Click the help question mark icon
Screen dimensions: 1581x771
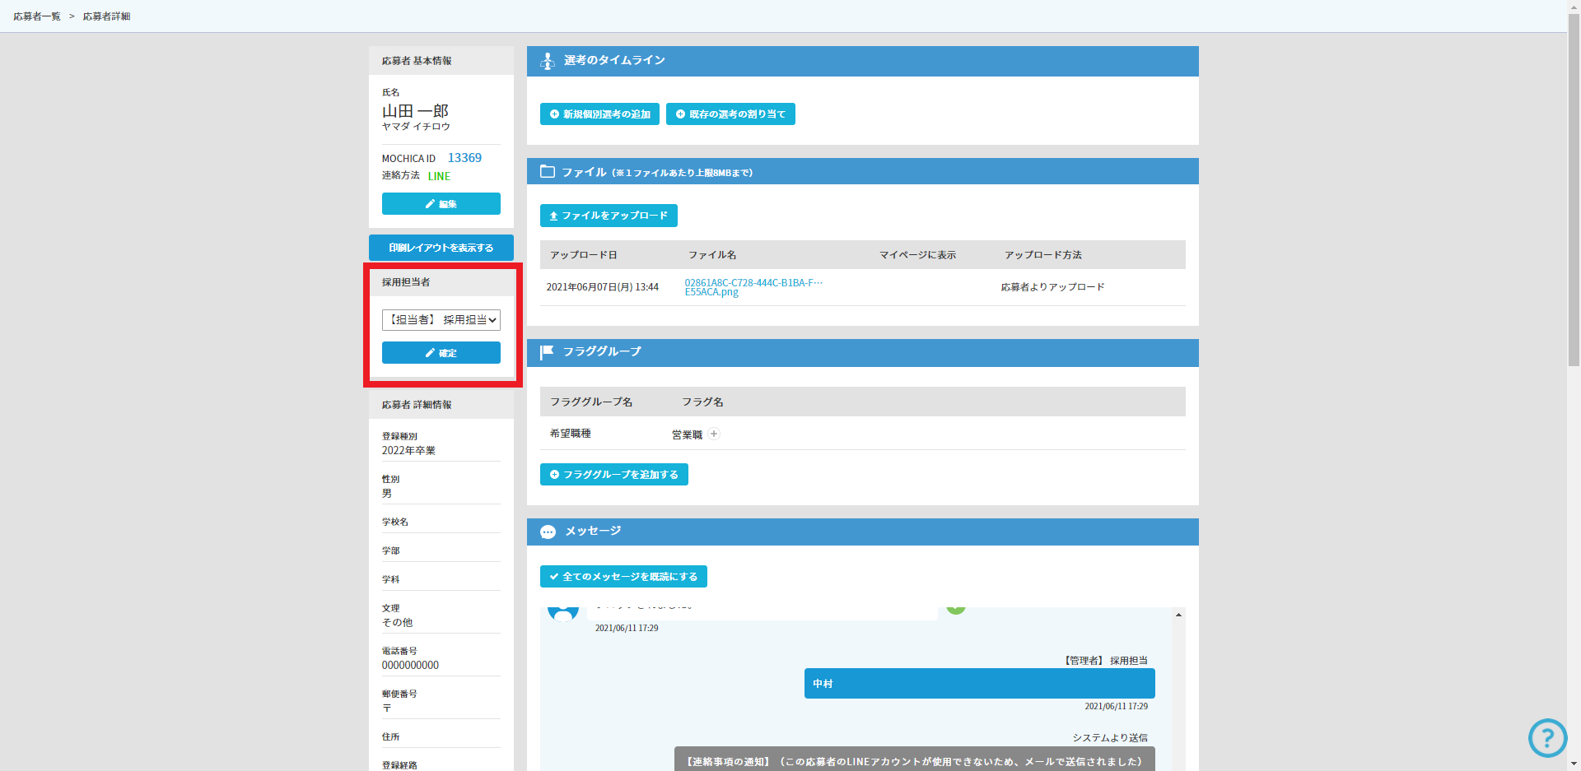pyautogui.click(x=1547, y=738)
